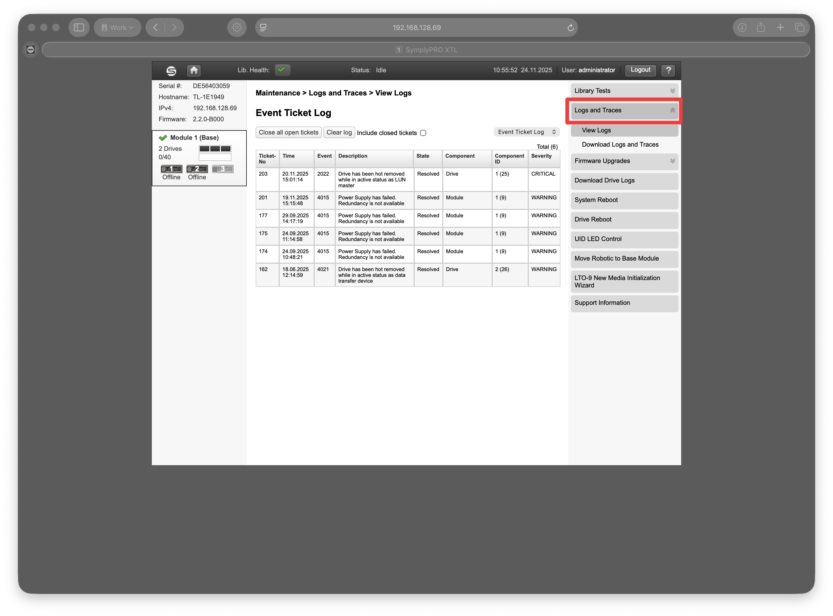Reload page with the refresh icon

570,28
